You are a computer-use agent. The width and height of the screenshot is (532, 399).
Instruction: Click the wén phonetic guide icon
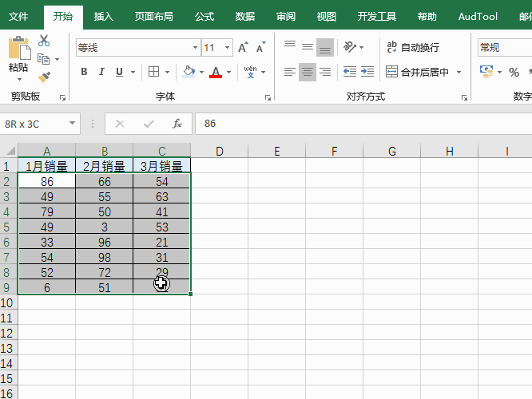point(250,72)
